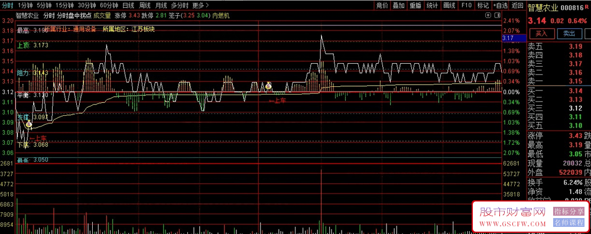Click the stock code 000816
The image size is (591, 234).
[x=572, y=7]
